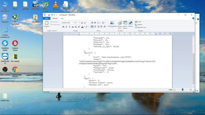205x115 pixels.
Task: Shrink the font size with smaller A
Action: [x=85, y=23]
